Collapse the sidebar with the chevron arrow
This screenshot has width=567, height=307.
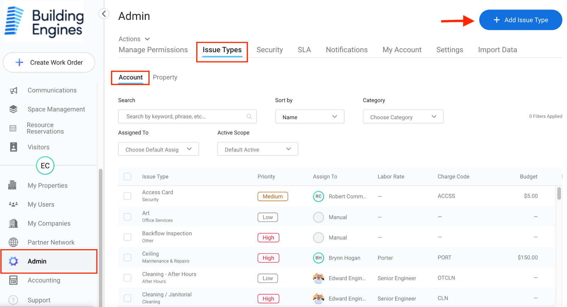pyautogui.click(x=104, y=14)
